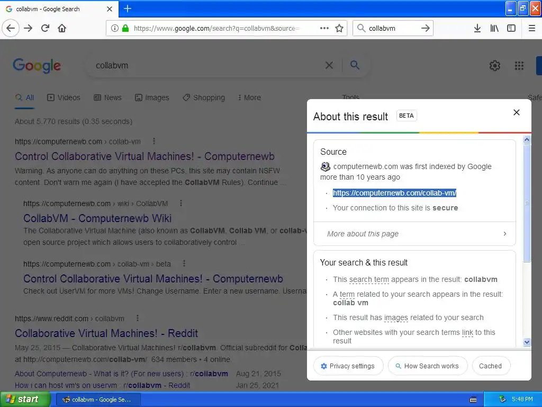Switch to the Shopping tab
The height and width of the screenshot is (407, 542).
204,98
